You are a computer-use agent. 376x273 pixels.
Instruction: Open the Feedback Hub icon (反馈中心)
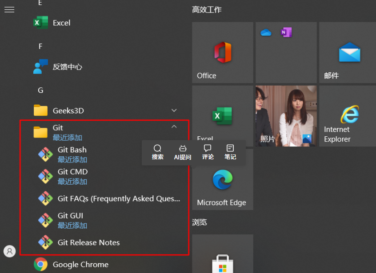click(40, 67)
